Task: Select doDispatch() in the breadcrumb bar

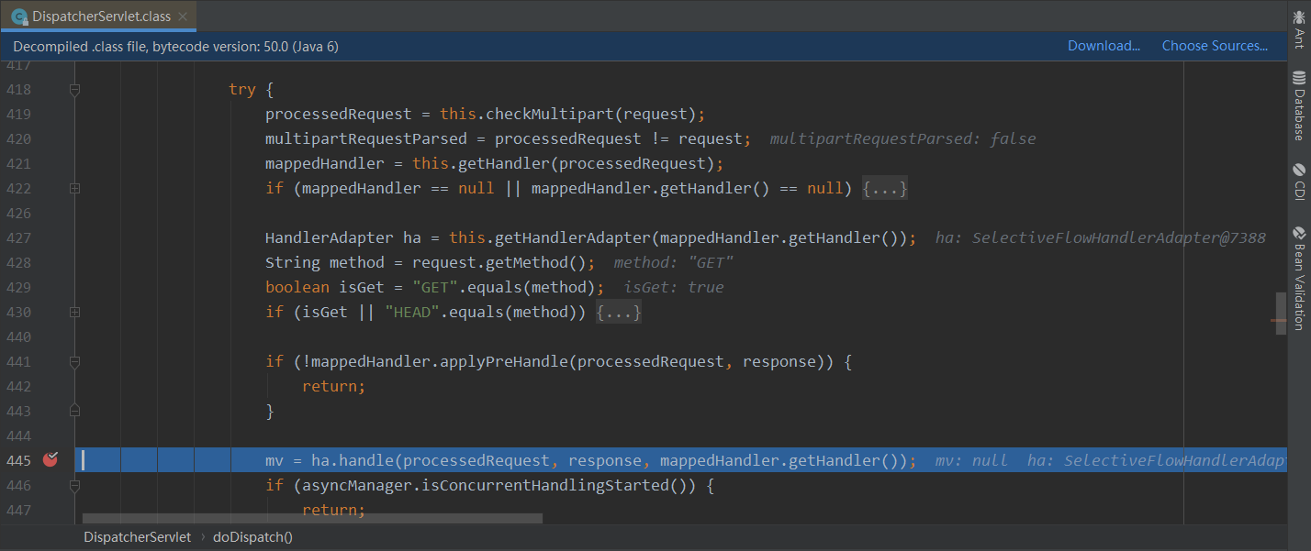Action: [x=252, y=537]
